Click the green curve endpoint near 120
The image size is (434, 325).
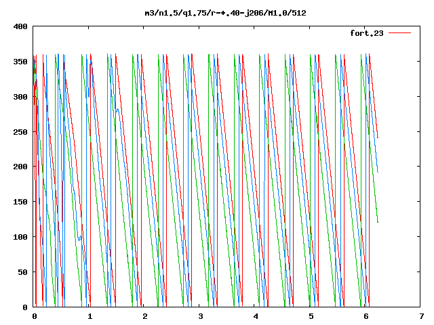(378, 222)
